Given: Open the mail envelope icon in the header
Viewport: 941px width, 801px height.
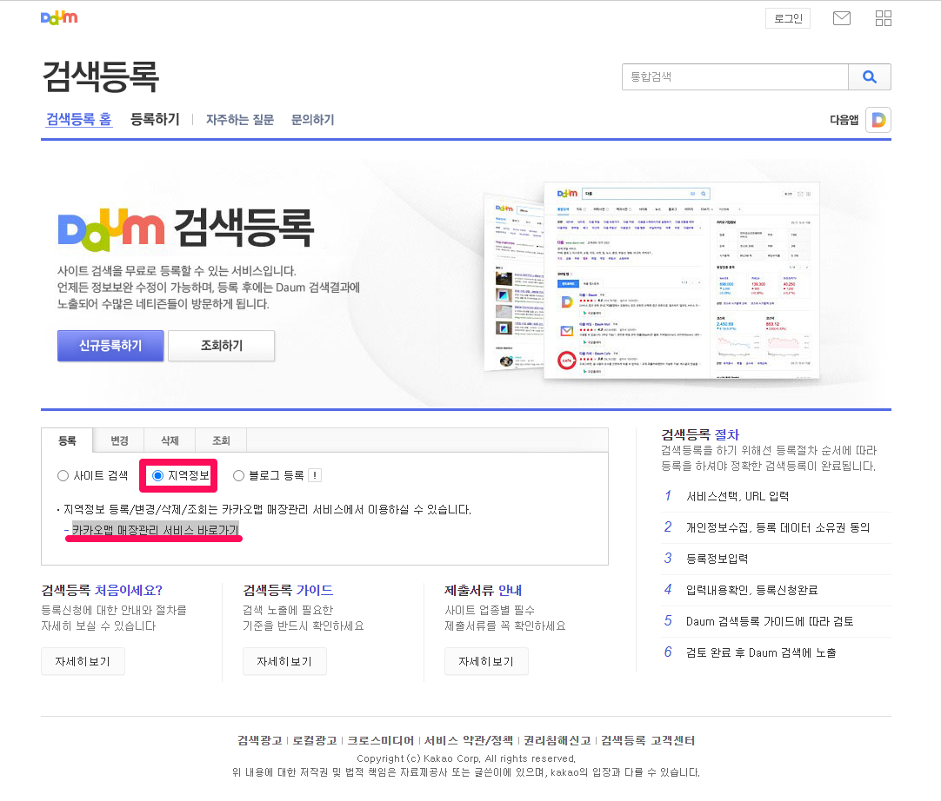Looking at the screenshot, I should (841, 17).
